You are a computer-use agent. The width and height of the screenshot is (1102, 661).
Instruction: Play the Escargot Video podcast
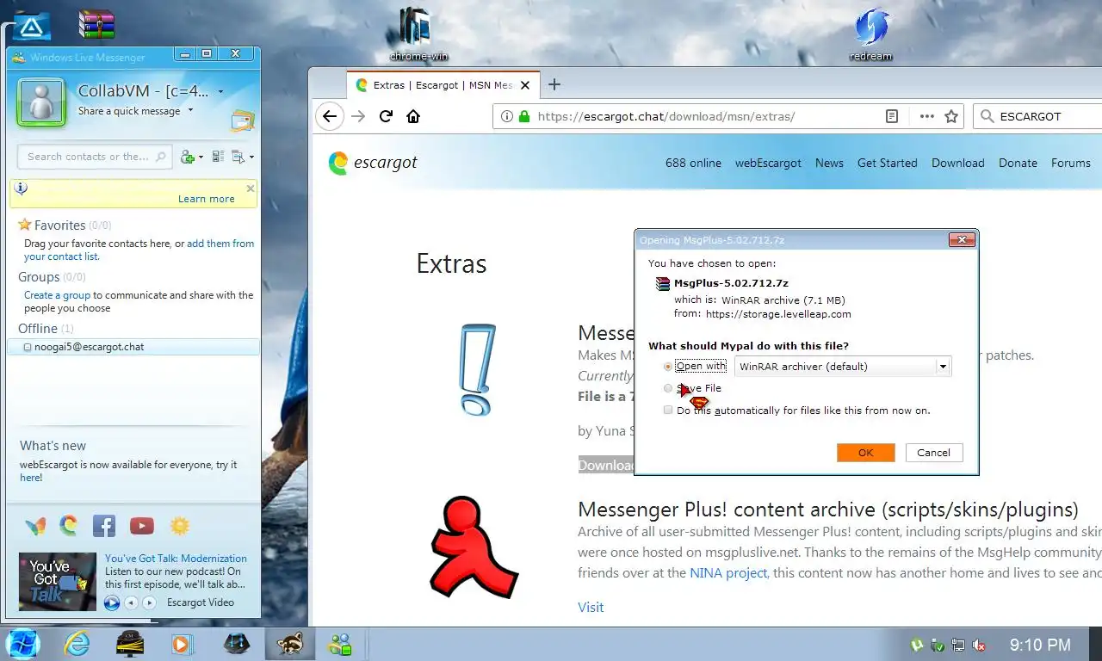point(112,602)
